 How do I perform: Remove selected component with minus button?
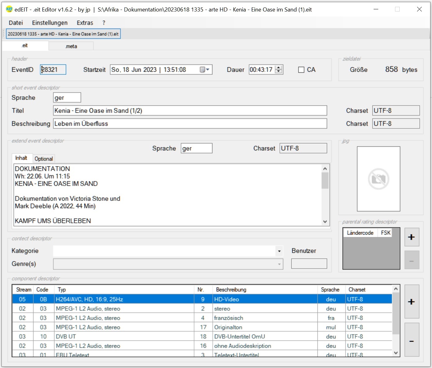pyautogui.click(x=412, y=340)
